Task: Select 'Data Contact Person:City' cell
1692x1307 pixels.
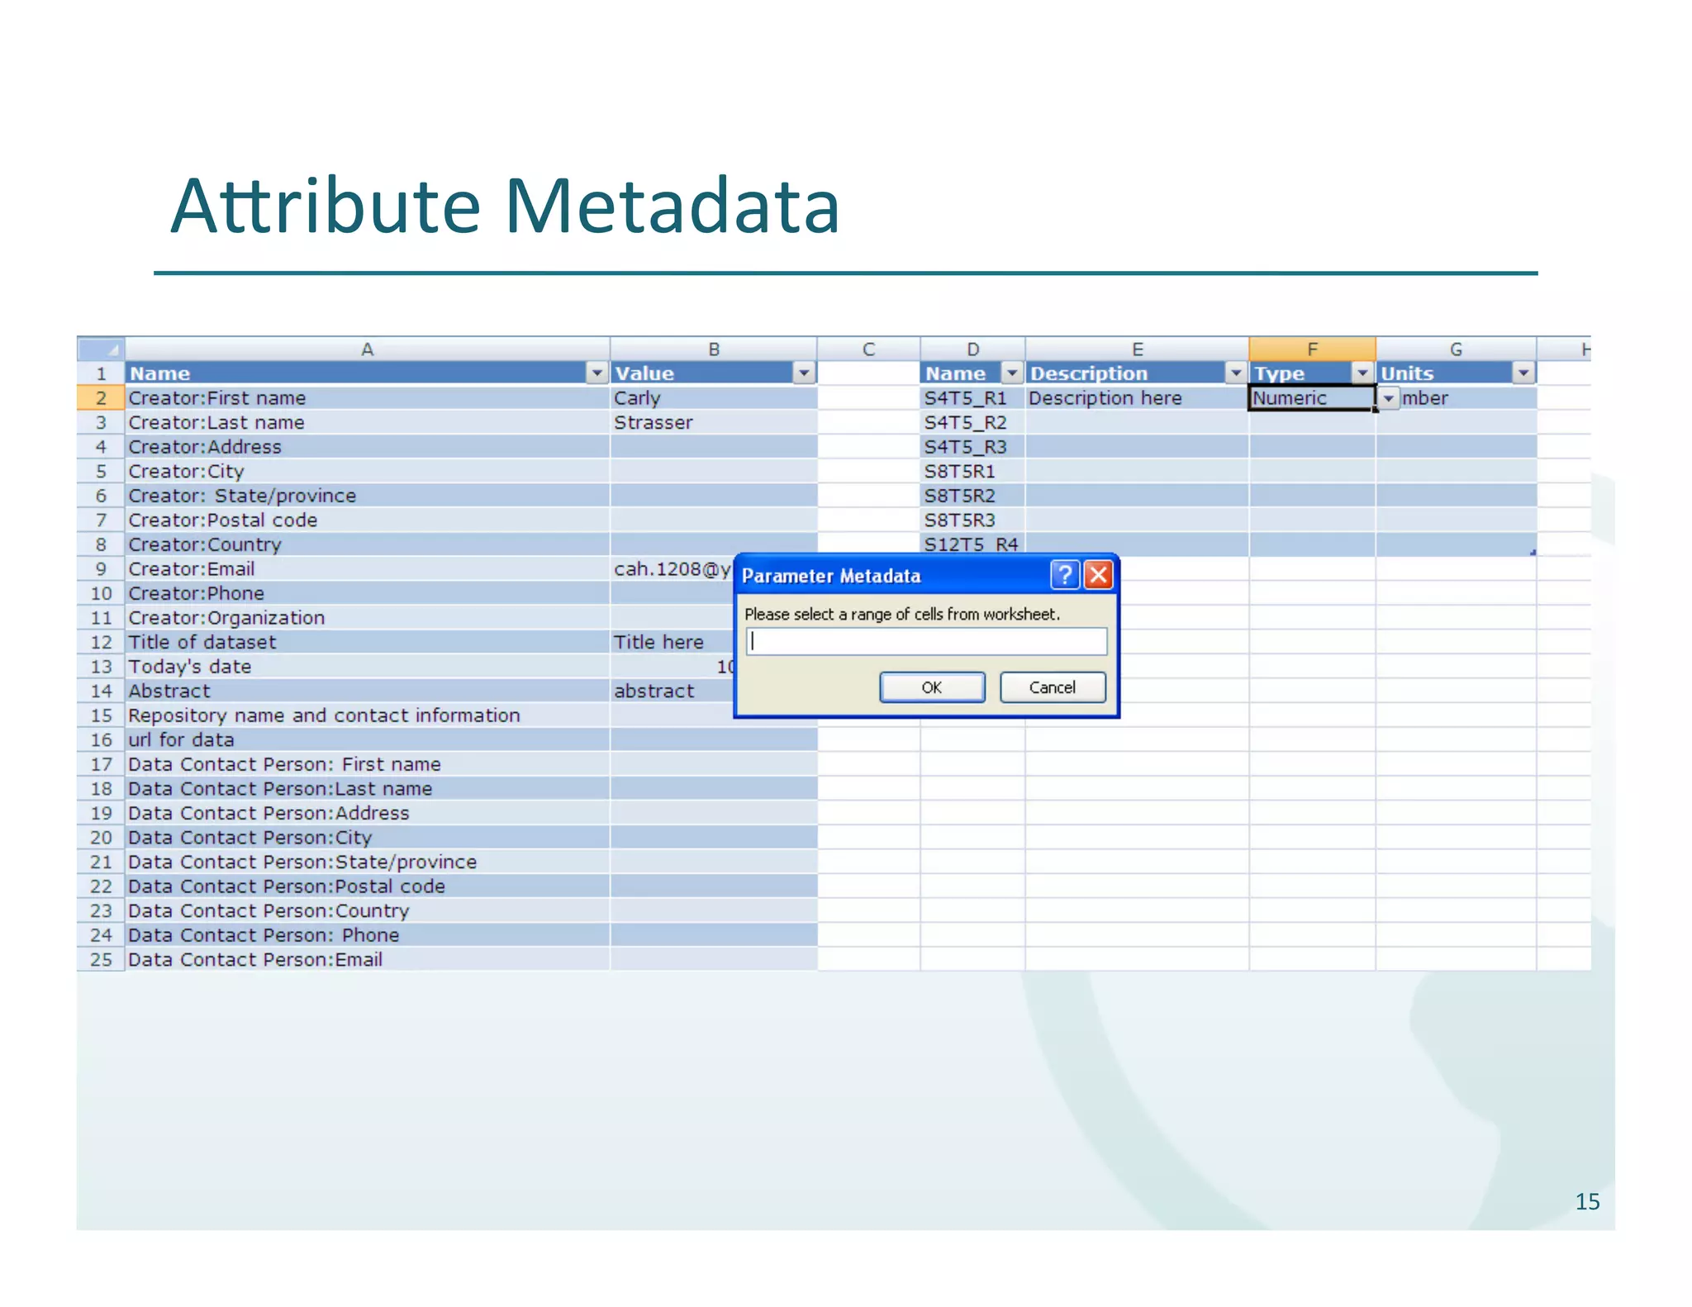Action: point(368,837)
